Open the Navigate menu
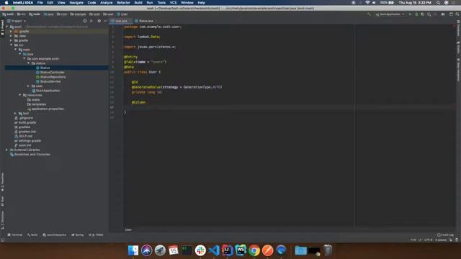This screenshot has width=461, height=259. pyautogui.click(x=76, y=3)
